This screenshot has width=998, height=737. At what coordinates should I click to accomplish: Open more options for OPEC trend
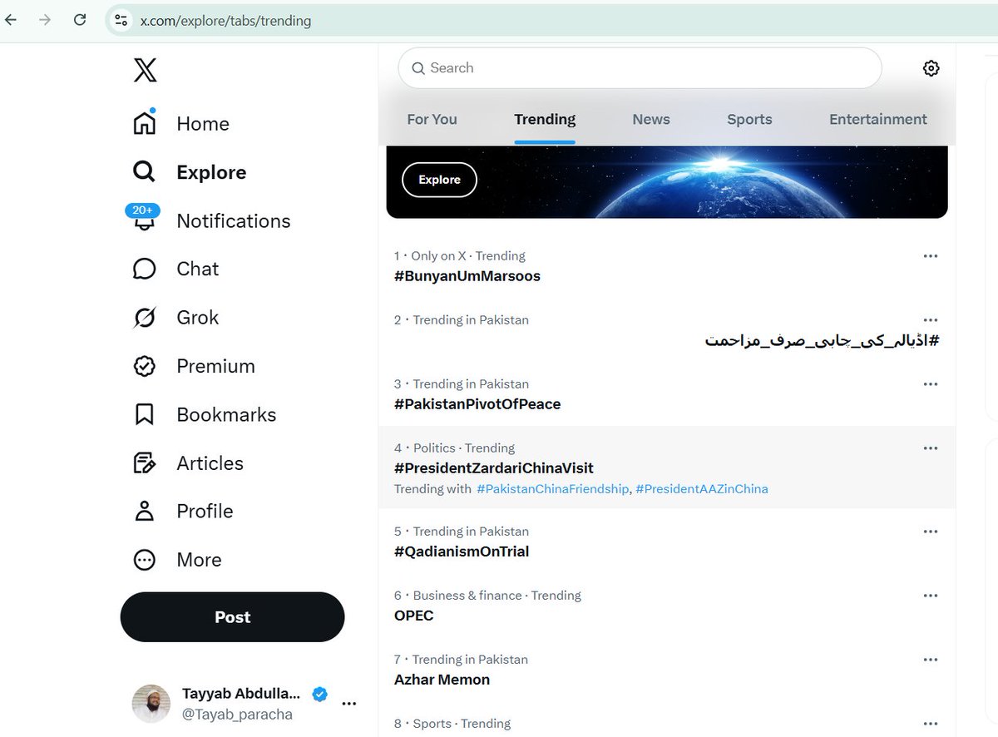coord(931,596)
